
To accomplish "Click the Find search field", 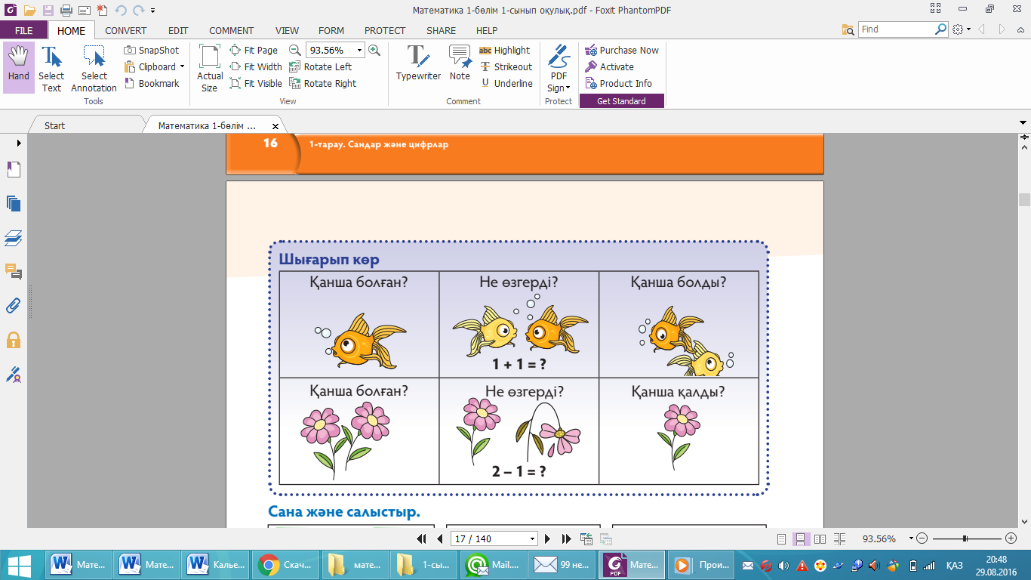I will tap(897, 29).
